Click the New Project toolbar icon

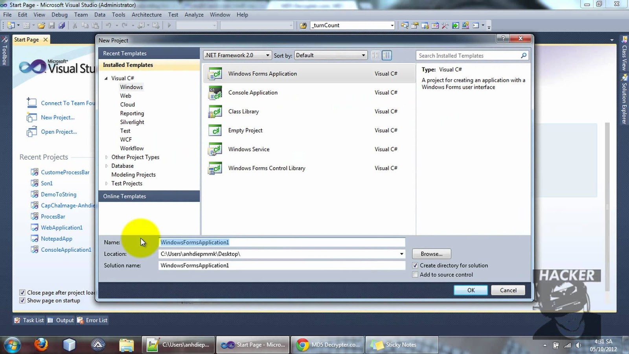11,25
